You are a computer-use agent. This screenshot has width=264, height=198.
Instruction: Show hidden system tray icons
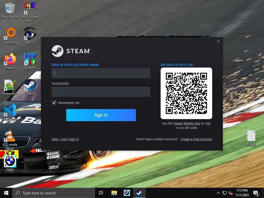(218, 193)
